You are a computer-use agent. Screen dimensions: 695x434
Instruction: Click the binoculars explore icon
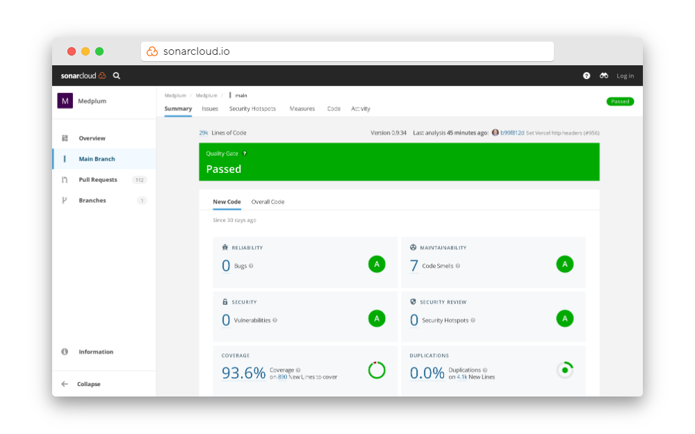point(605,76)
